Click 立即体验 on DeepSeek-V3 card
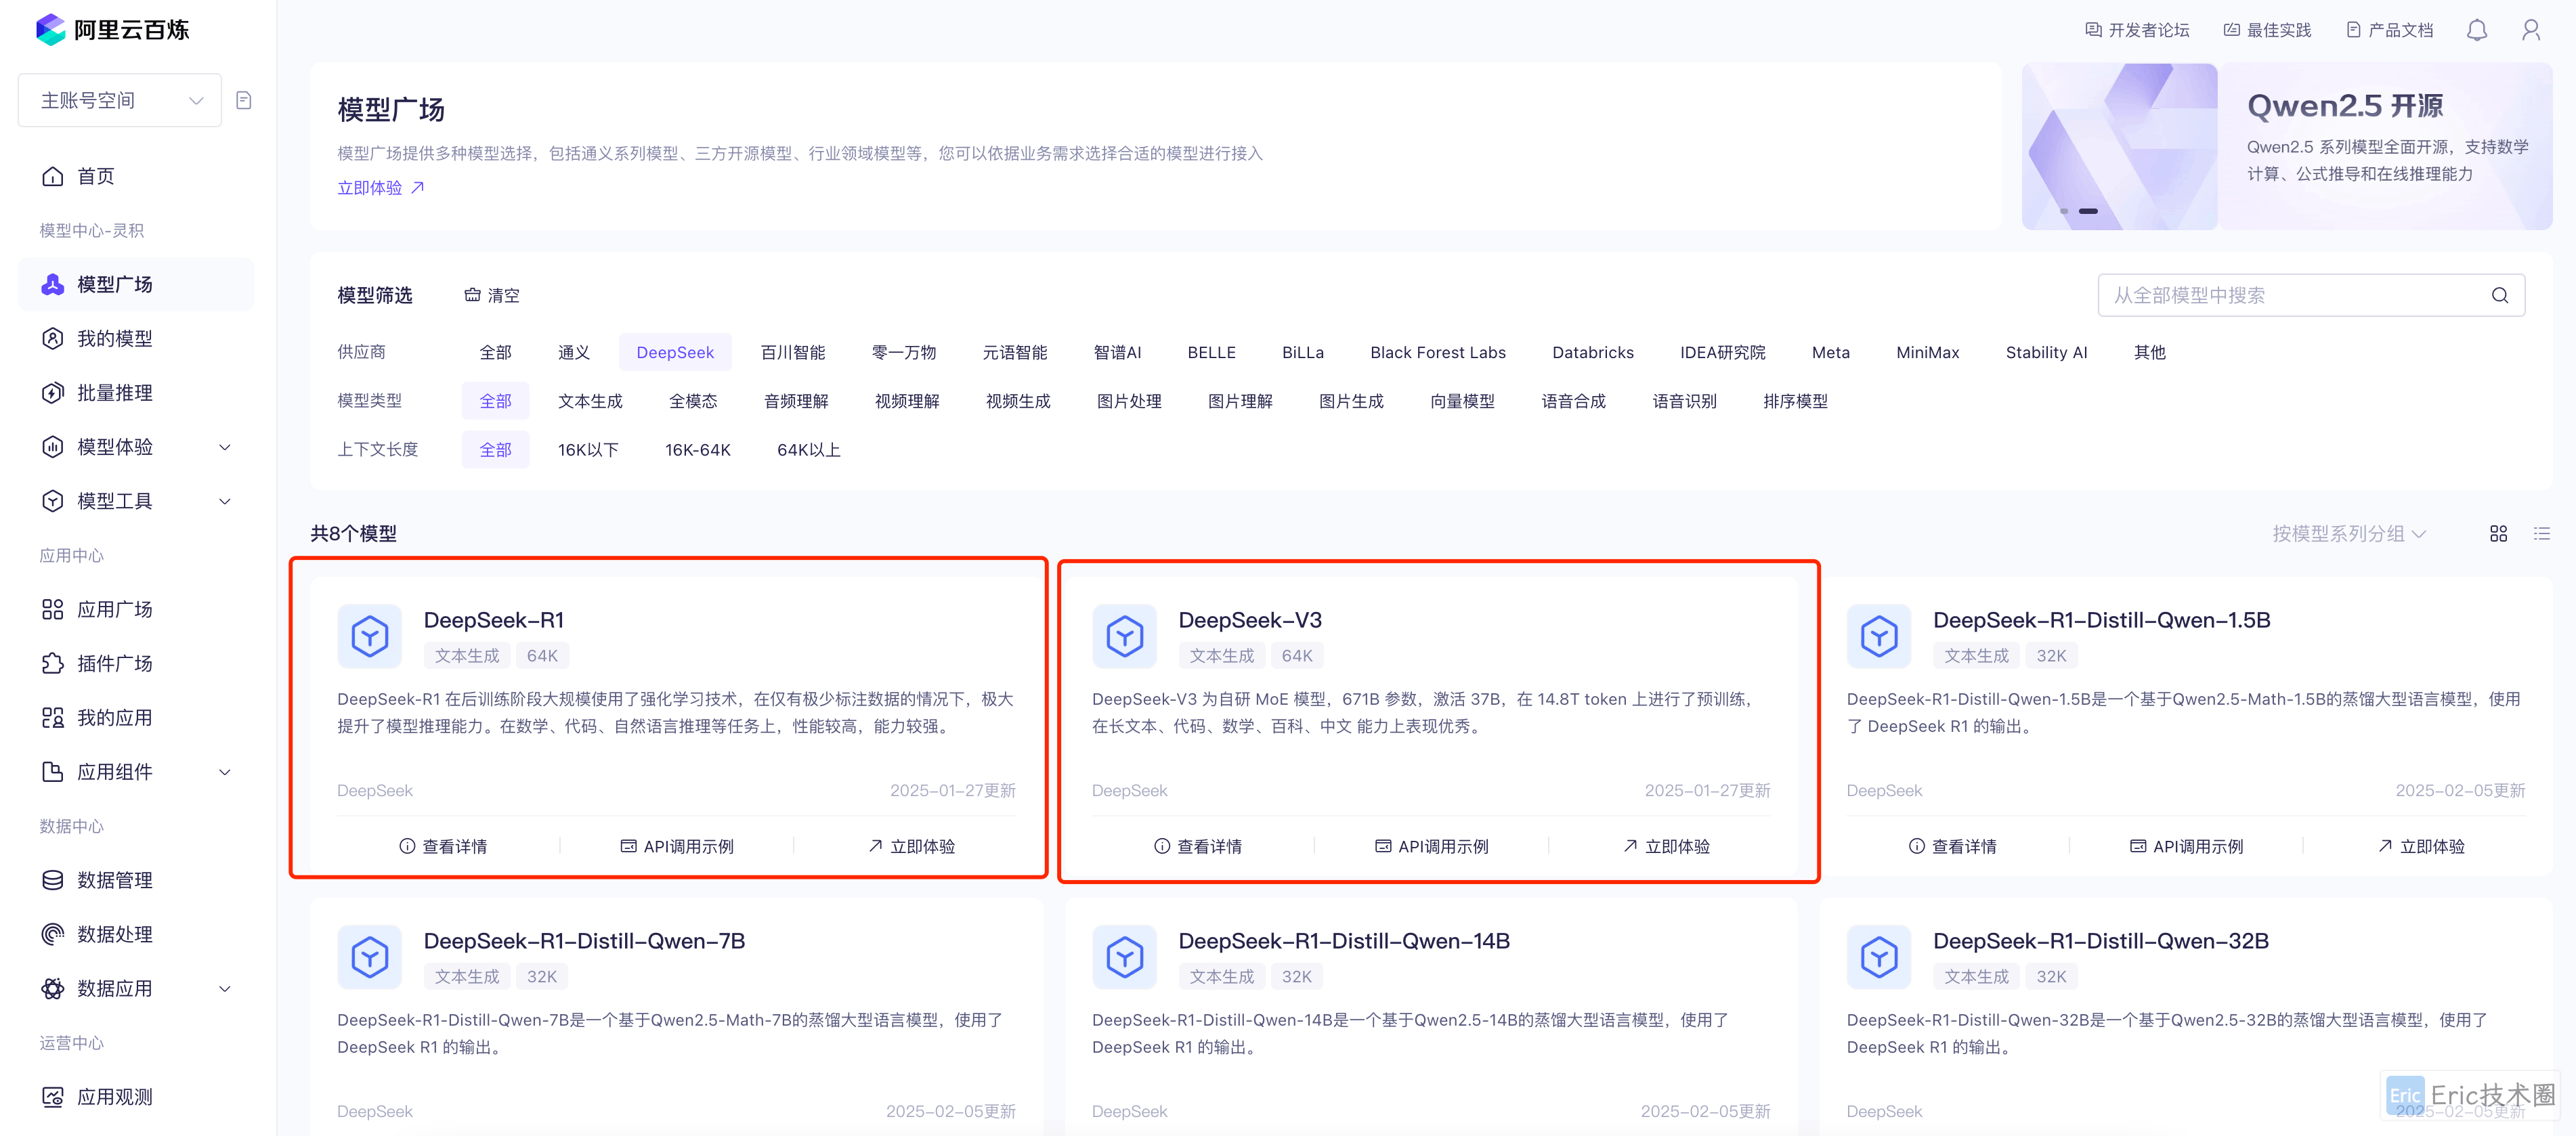This screenshot has width=2576, height=1136. coord(1666,846)
